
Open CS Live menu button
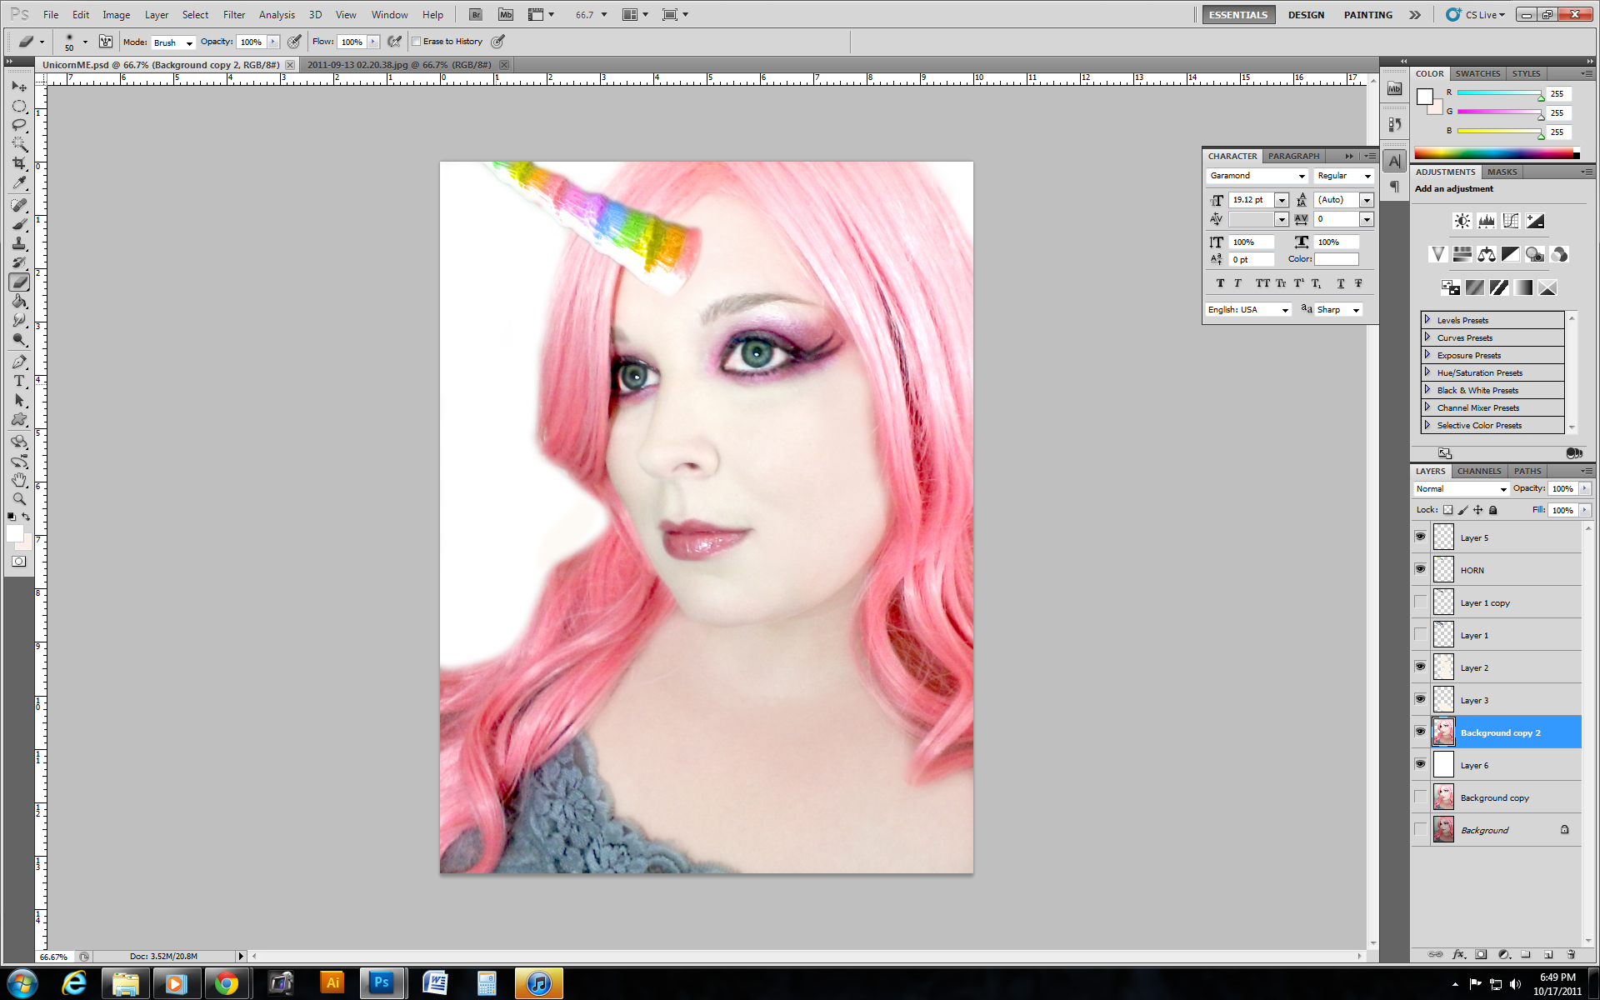(1477, 15)
